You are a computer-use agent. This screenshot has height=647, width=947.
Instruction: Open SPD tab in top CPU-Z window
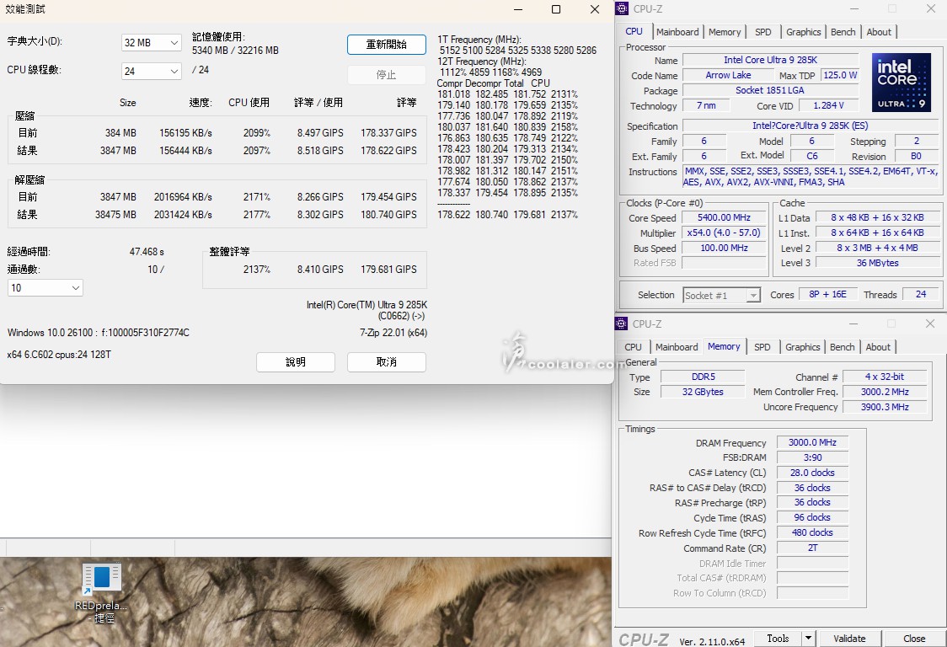click(762, 32)
